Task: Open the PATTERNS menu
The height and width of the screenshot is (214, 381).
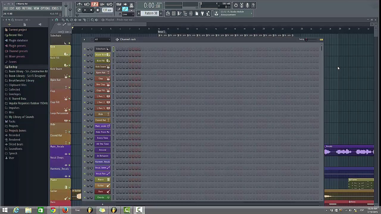Action: 27,8
